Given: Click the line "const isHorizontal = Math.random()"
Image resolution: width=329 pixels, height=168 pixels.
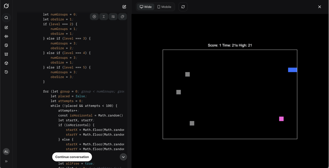Looking at the screenshot, I should [90, 115].
